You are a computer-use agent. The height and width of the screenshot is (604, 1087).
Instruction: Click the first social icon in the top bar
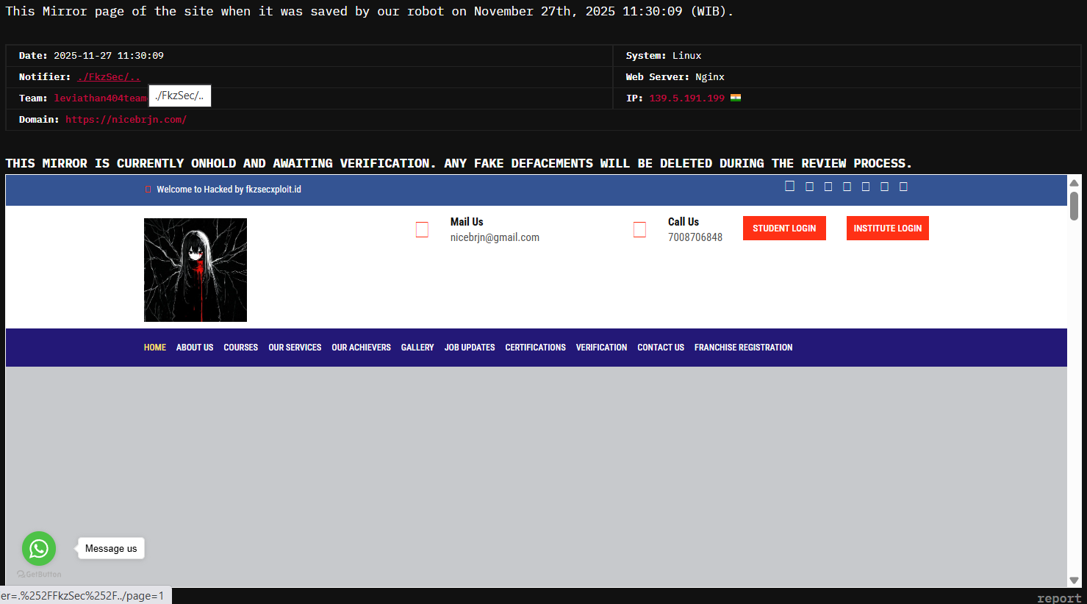point(789,187)
